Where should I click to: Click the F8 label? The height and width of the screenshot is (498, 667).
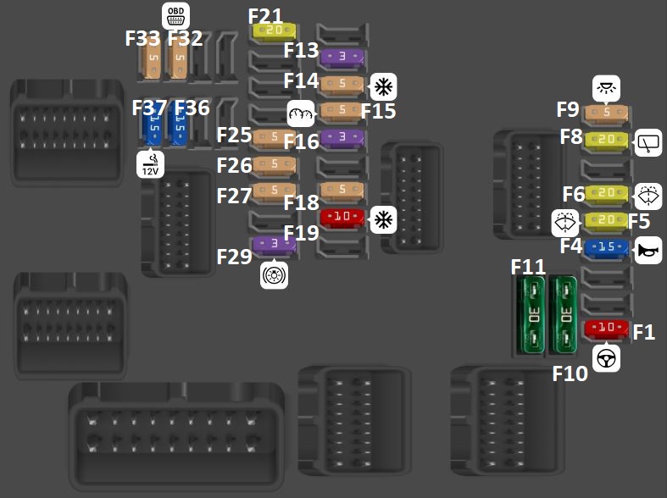(x=571, y=137)
